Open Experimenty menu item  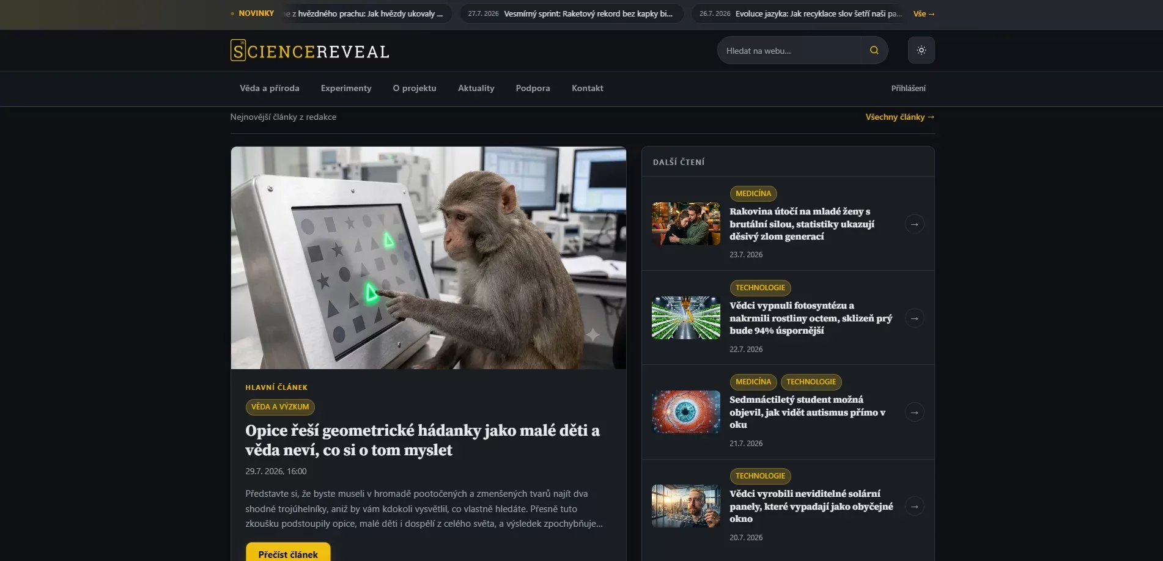(346, 89)
